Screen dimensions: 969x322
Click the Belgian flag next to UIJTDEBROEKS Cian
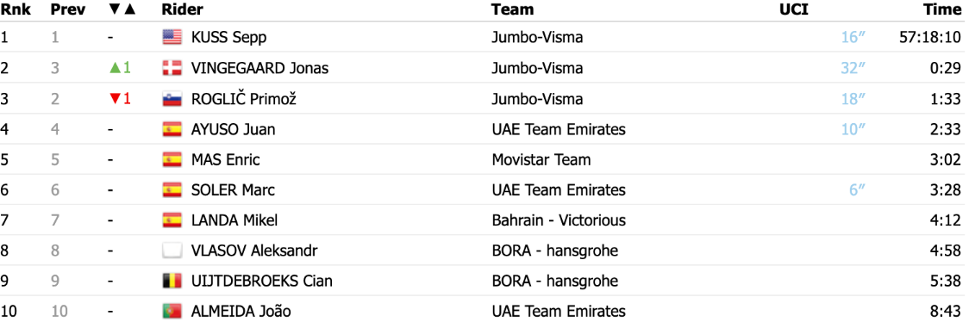pos(172,282)
